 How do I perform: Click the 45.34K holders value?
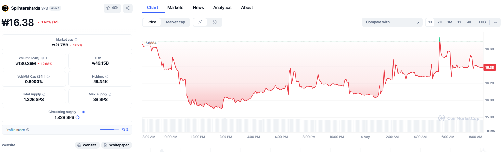click(x=100, y=82)
